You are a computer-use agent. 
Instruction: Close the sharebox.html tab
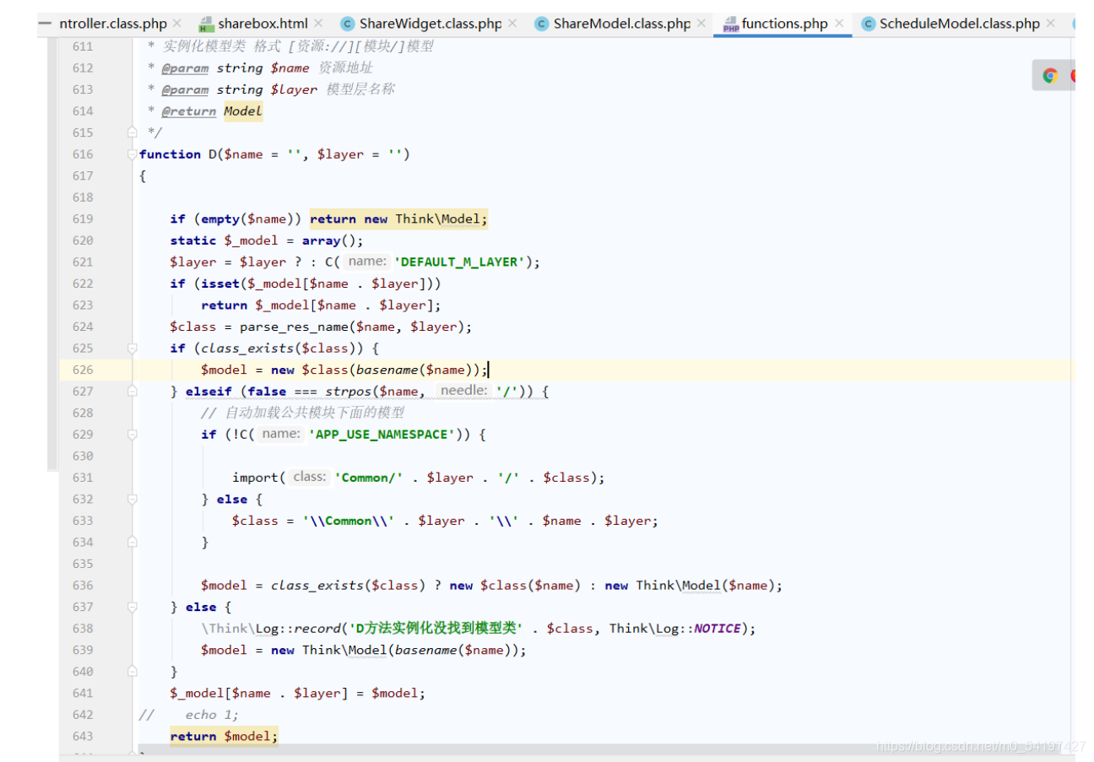point(318,24)
